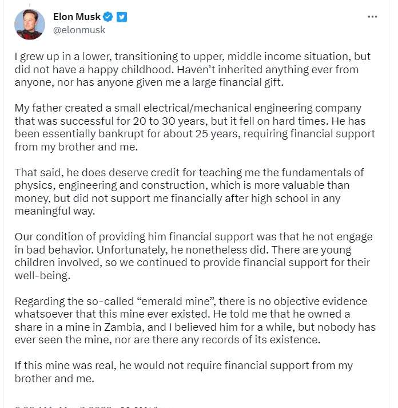Open the Elon Musk display name link
The image size is (398, 408).
77,17
